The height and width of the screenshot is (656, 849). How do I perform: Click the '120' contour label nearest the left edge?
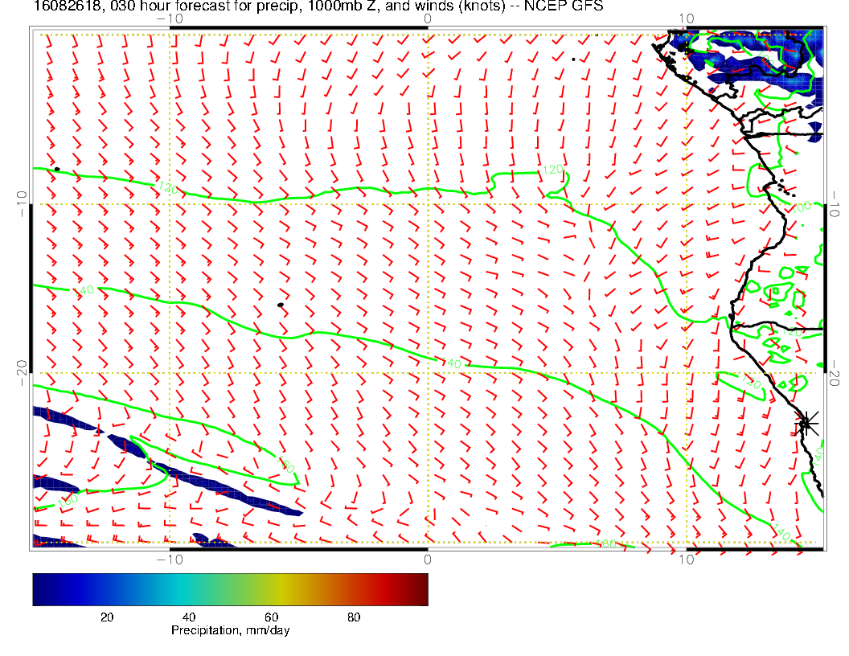(x=167, y=188)
